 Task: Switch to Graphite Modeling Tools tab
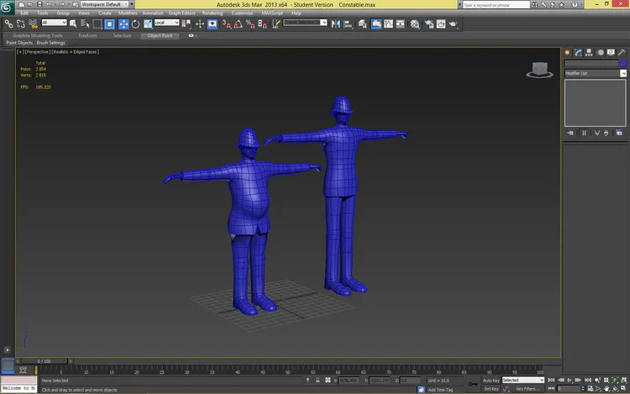point(38,35)
